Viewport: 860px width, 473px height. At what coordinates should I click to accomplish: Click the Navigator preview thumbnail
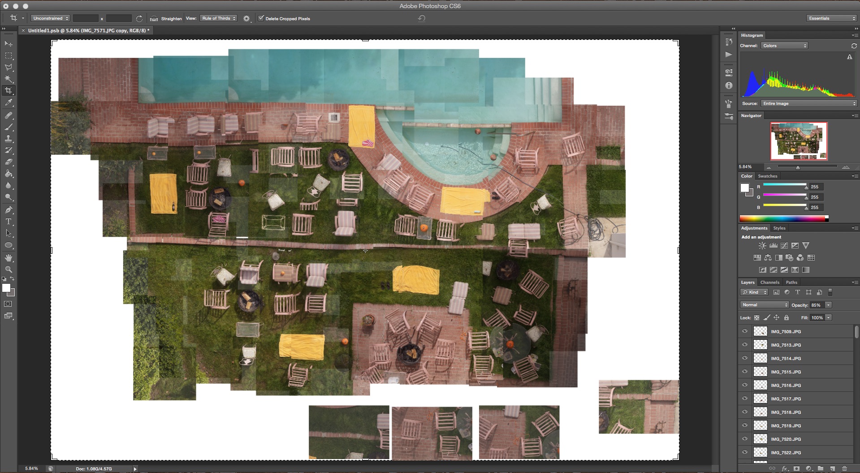pos(799,141)
